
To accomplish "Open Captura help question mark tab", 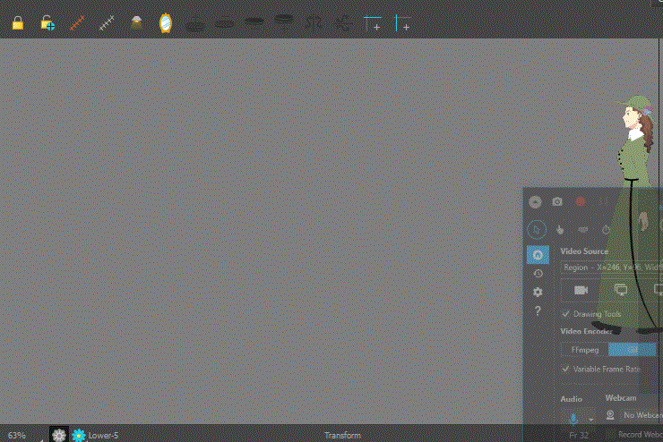I will 538,311.
